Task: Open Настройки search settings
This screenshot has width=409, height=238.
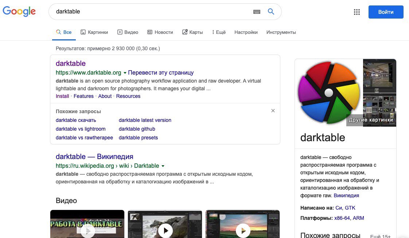Action: click(x=246, y=32)
